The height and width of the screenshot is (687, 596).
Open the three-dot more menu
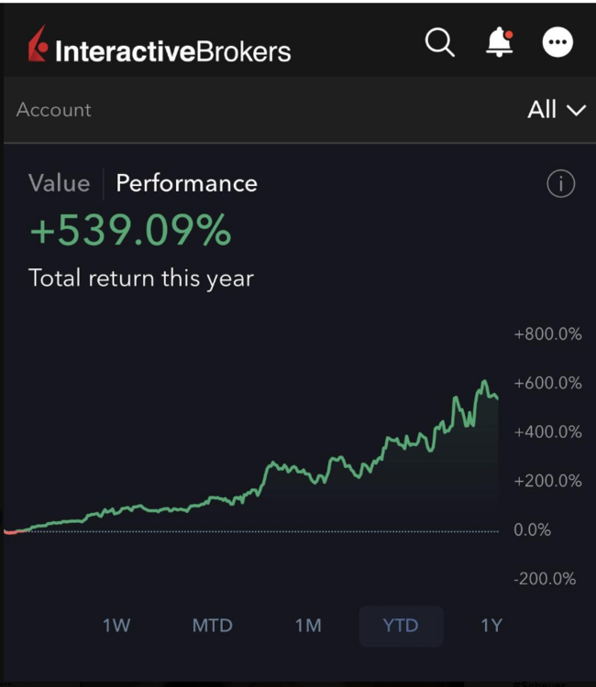click(x=557, y=42)
